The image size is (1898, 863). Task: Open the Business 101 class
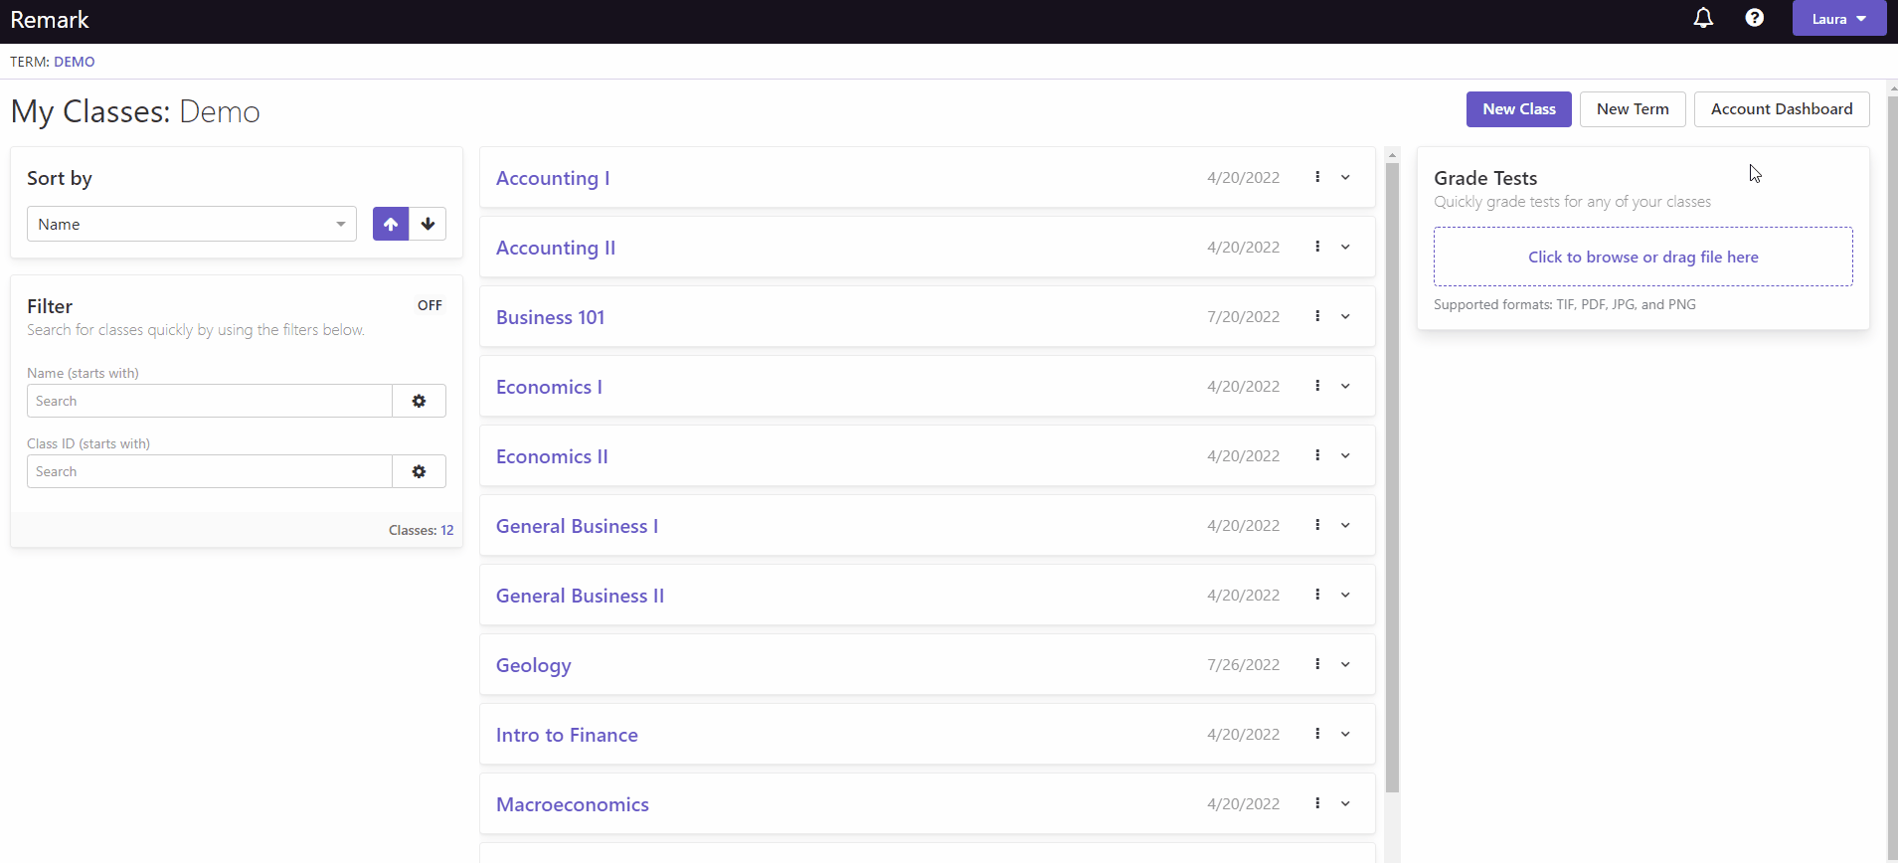pyautogui.click(x=550, y=317)
